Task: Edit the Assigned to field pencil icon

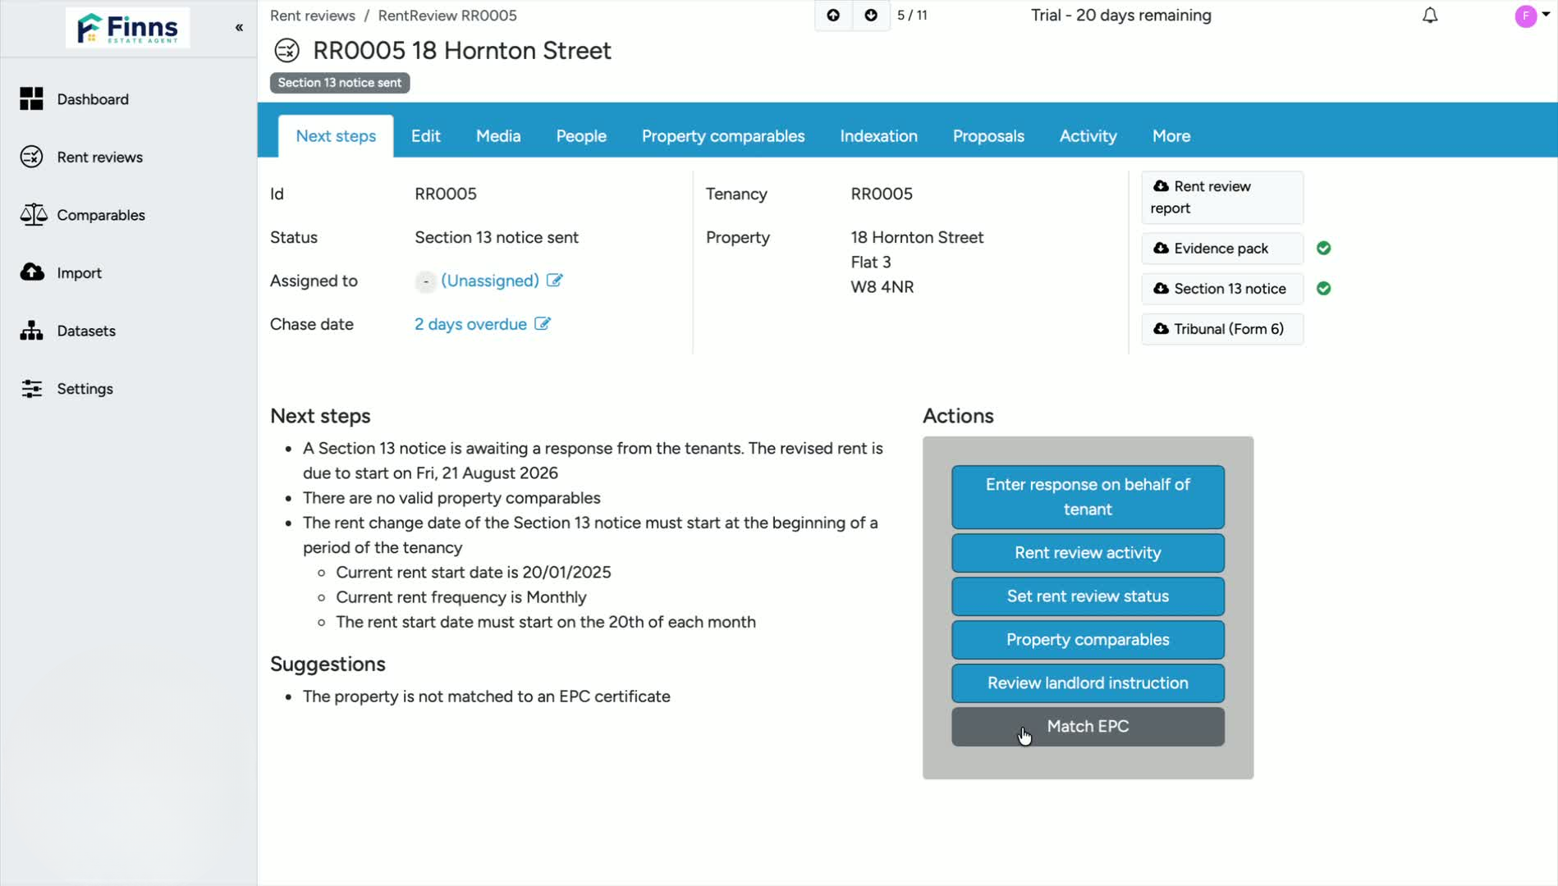Action: [x=555, y=281]
